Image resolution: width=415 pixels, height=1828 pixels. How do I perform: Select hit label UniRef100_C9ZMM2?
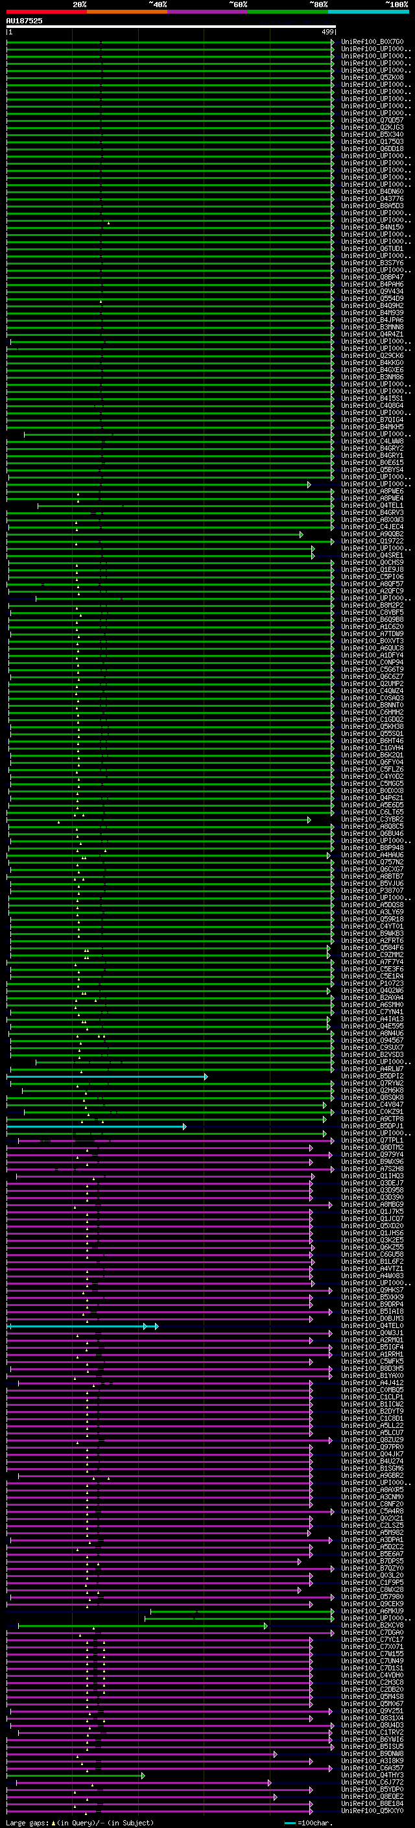pos(372,955)
